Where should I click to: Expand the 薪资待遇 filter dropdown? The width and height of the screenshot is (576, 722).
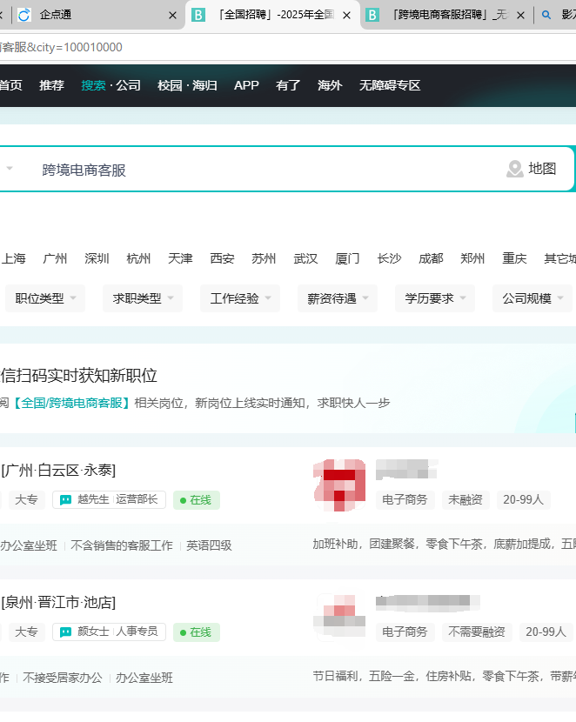point(338,298)
